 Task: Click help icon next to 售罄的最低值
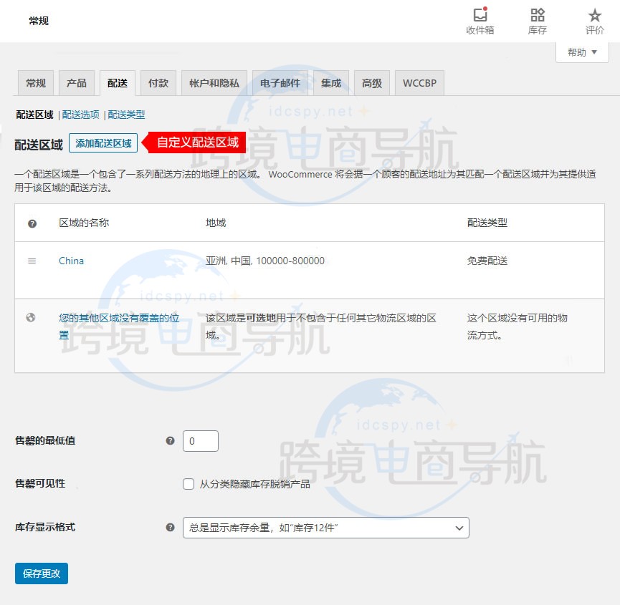point(170,441)
